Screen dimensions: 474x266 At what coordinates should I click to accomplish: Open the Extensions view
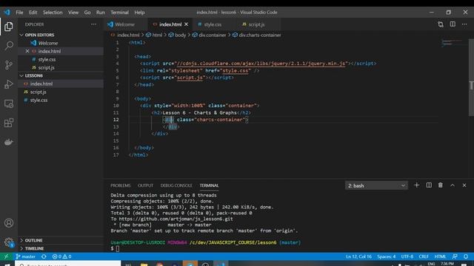click(x=9, y=123)
